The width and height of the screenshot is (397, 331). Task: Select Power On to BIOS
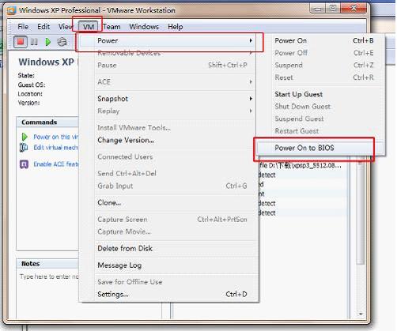click(x=320, y=148)
